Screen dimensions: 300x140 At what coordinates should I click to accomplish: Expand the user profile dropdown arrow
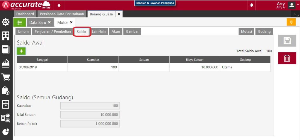[x=298, y=5]
